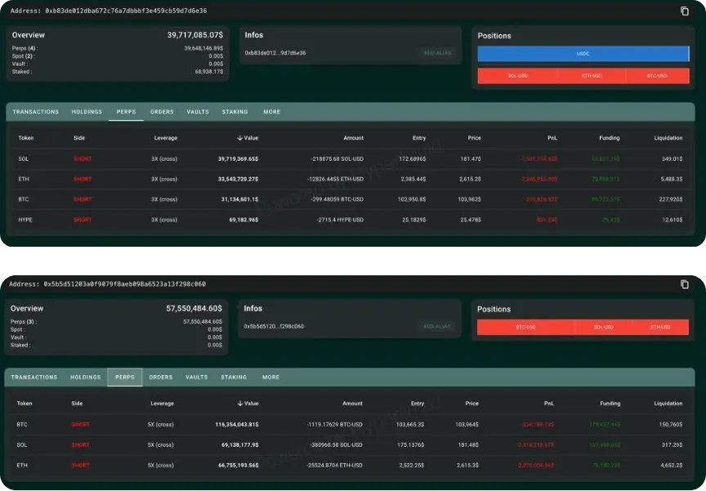Screen dimensions: 706x491
Task: Click sort arrow on Value column in lower table
Action: (x=240, y=404)
